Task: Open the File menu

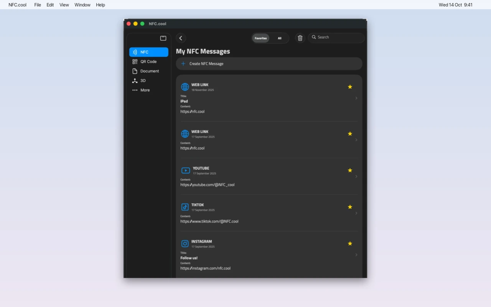Action: pyautogui.click(x=38, y=5)
